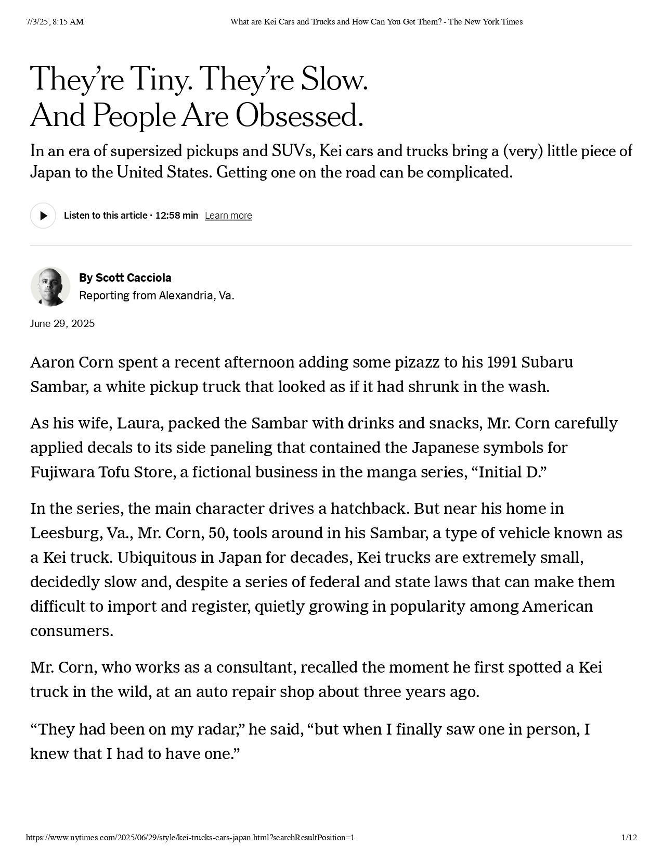Click the subheadline about supersized pickups and SUVs
The height and width of the screenshot is (859, 663).
[x=331, y=161]
